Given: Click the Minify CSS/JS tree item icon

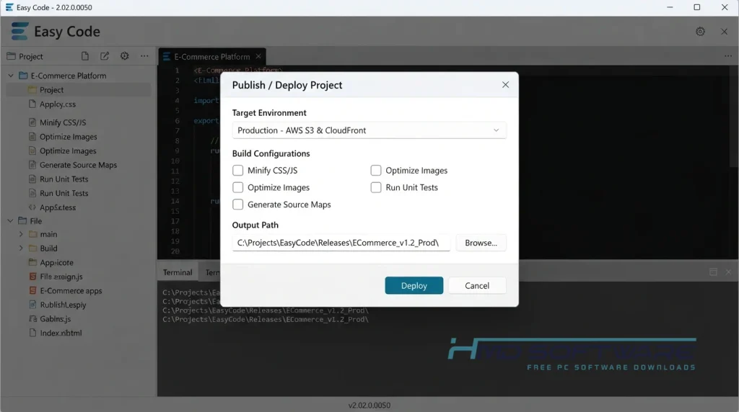Looking at the screenshot, I should tap(32, 122).
